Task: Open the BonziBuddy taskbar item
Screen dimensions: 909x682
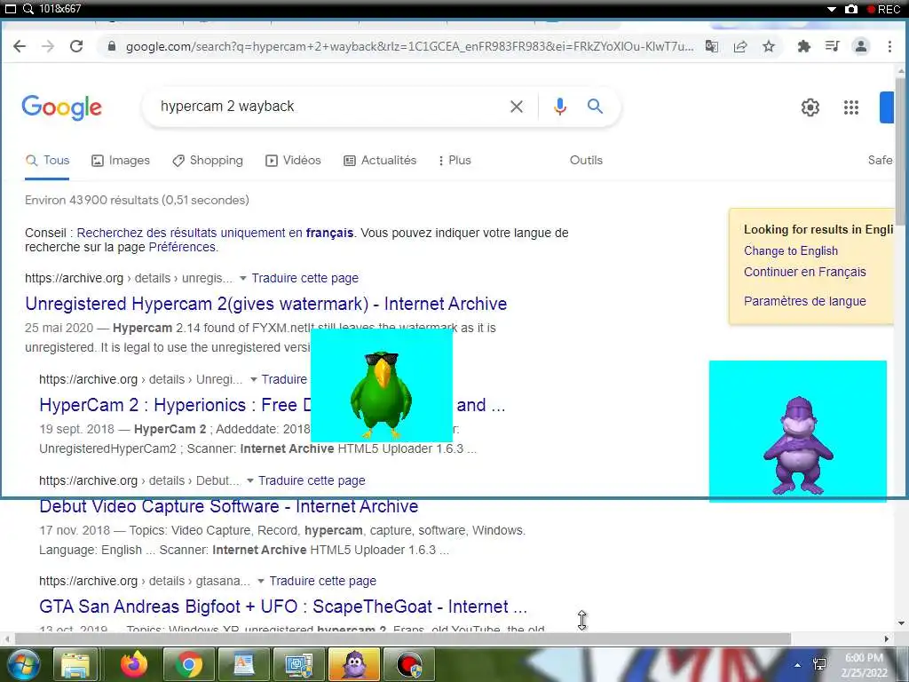Action: click(353, 664)
